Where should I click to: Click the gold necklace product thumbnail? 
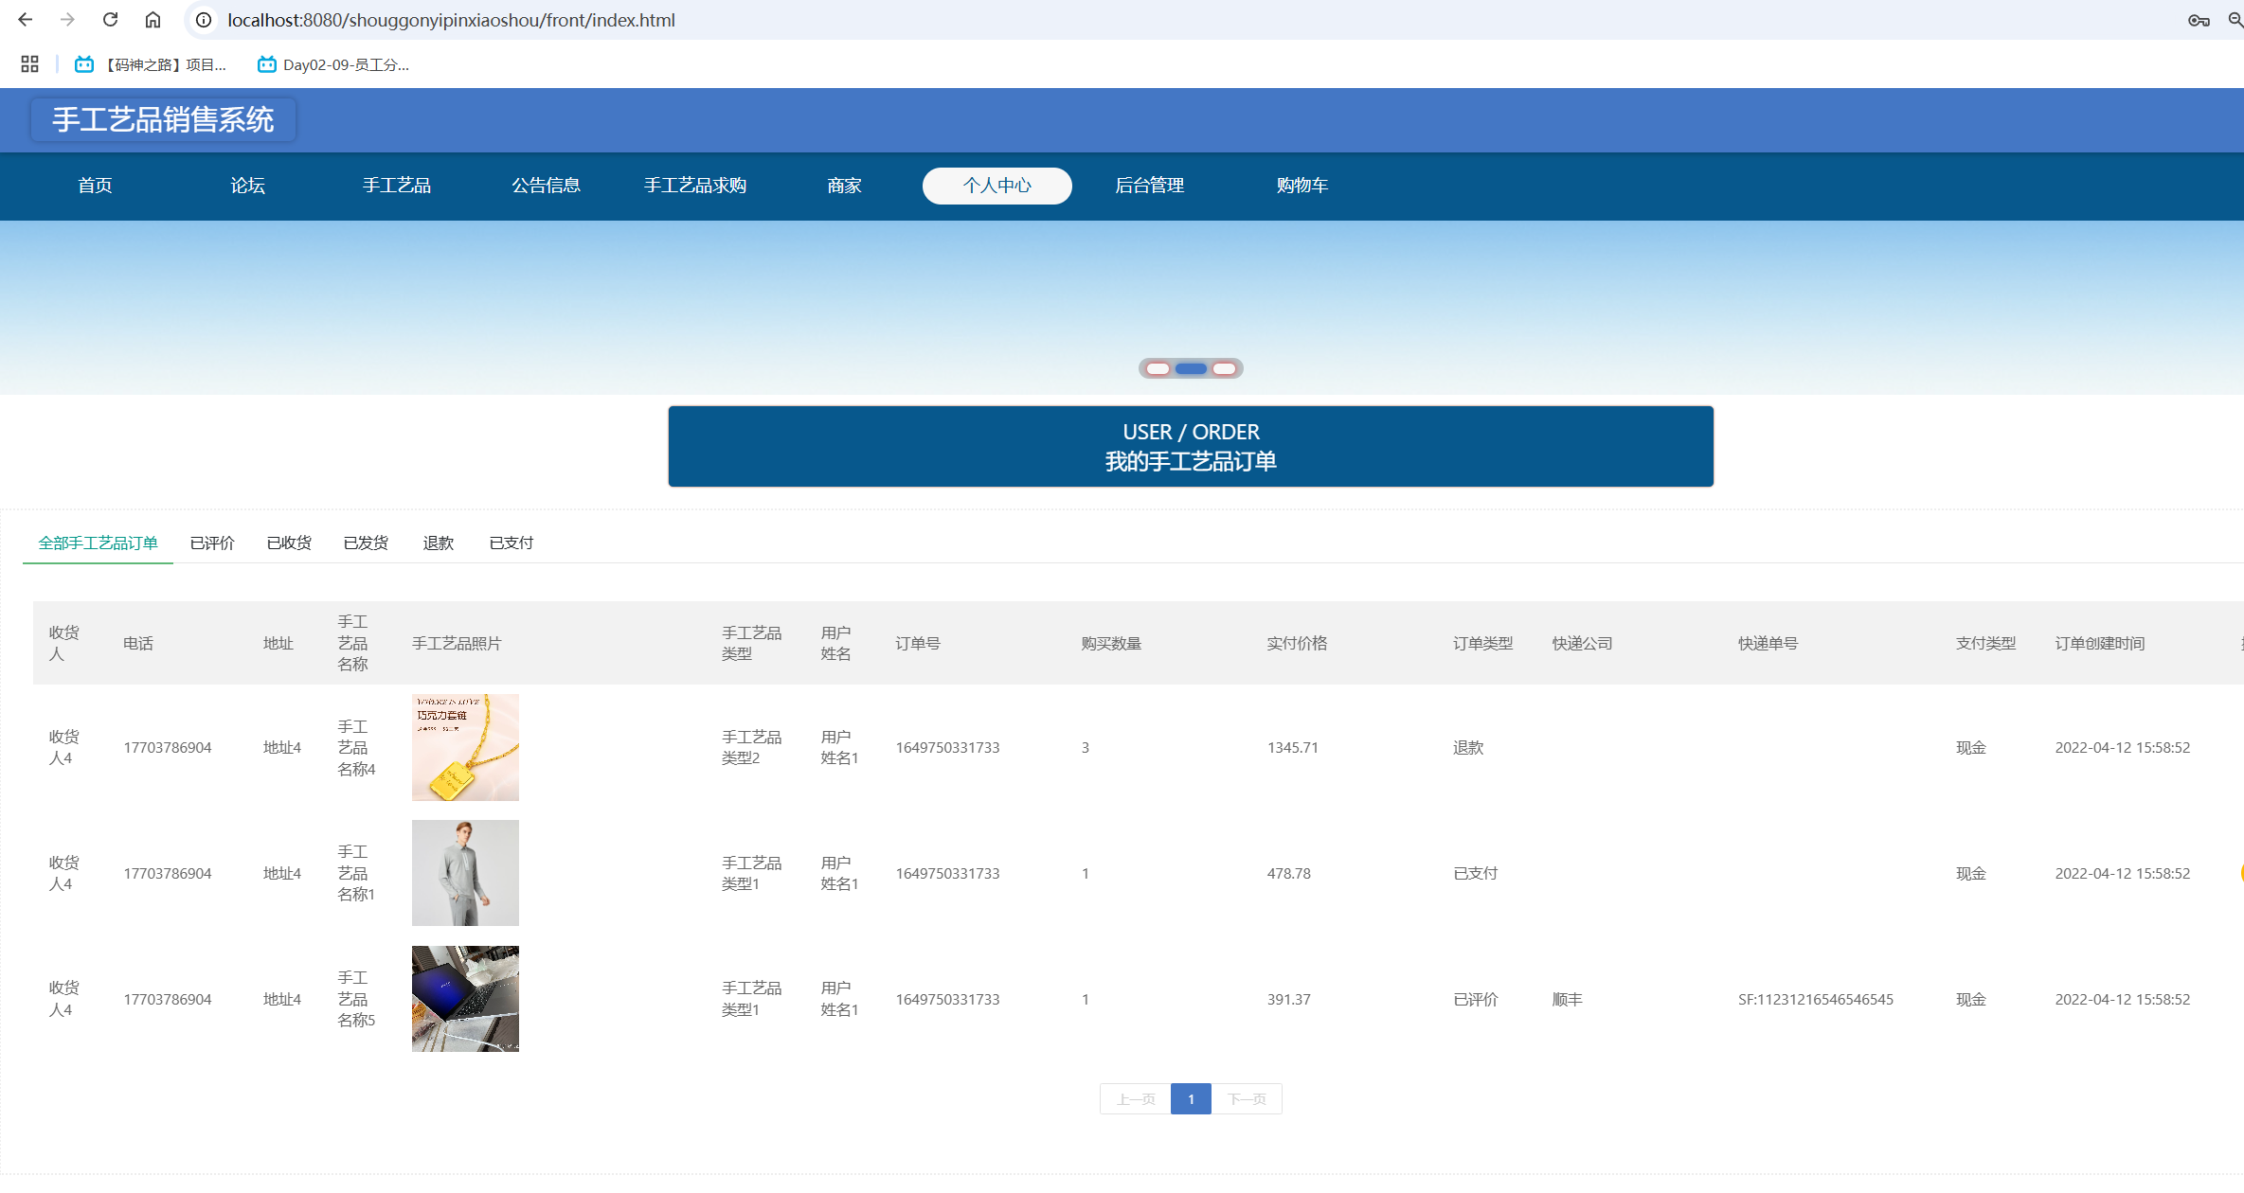tap(465, 747)
